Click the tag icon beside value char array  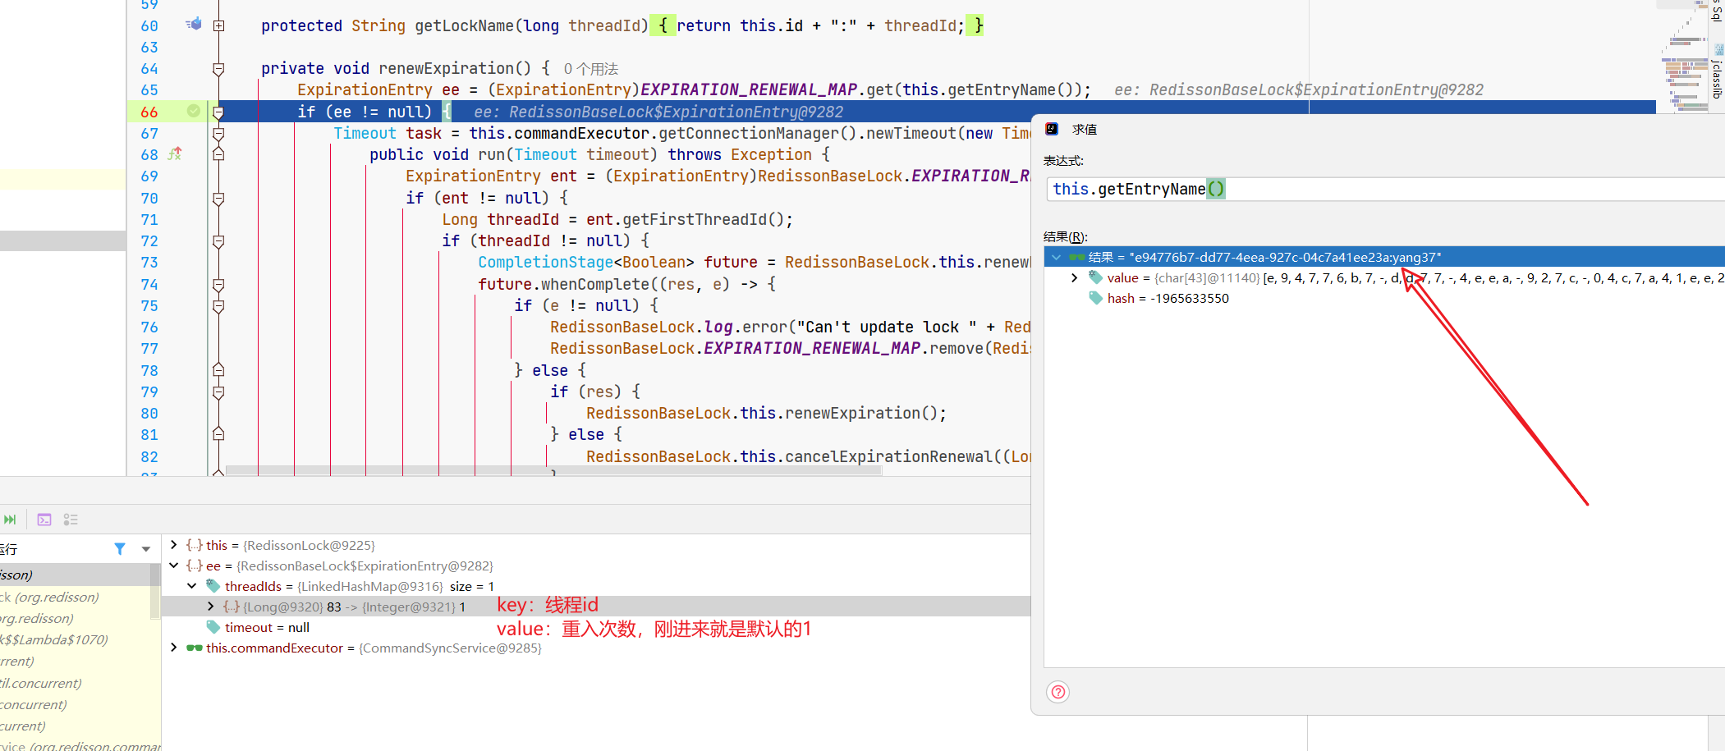tap(1096, 277)
